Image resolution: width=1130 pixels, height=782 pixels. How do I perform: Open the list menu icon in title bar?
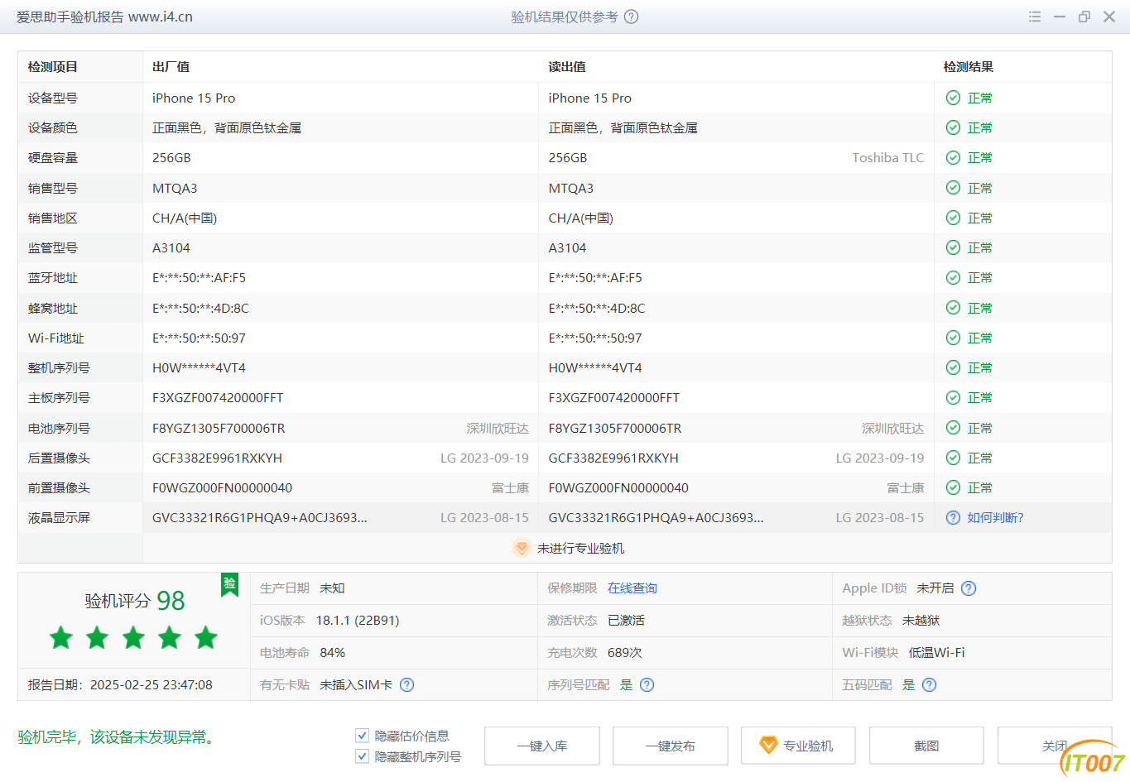coord(1035,17)
